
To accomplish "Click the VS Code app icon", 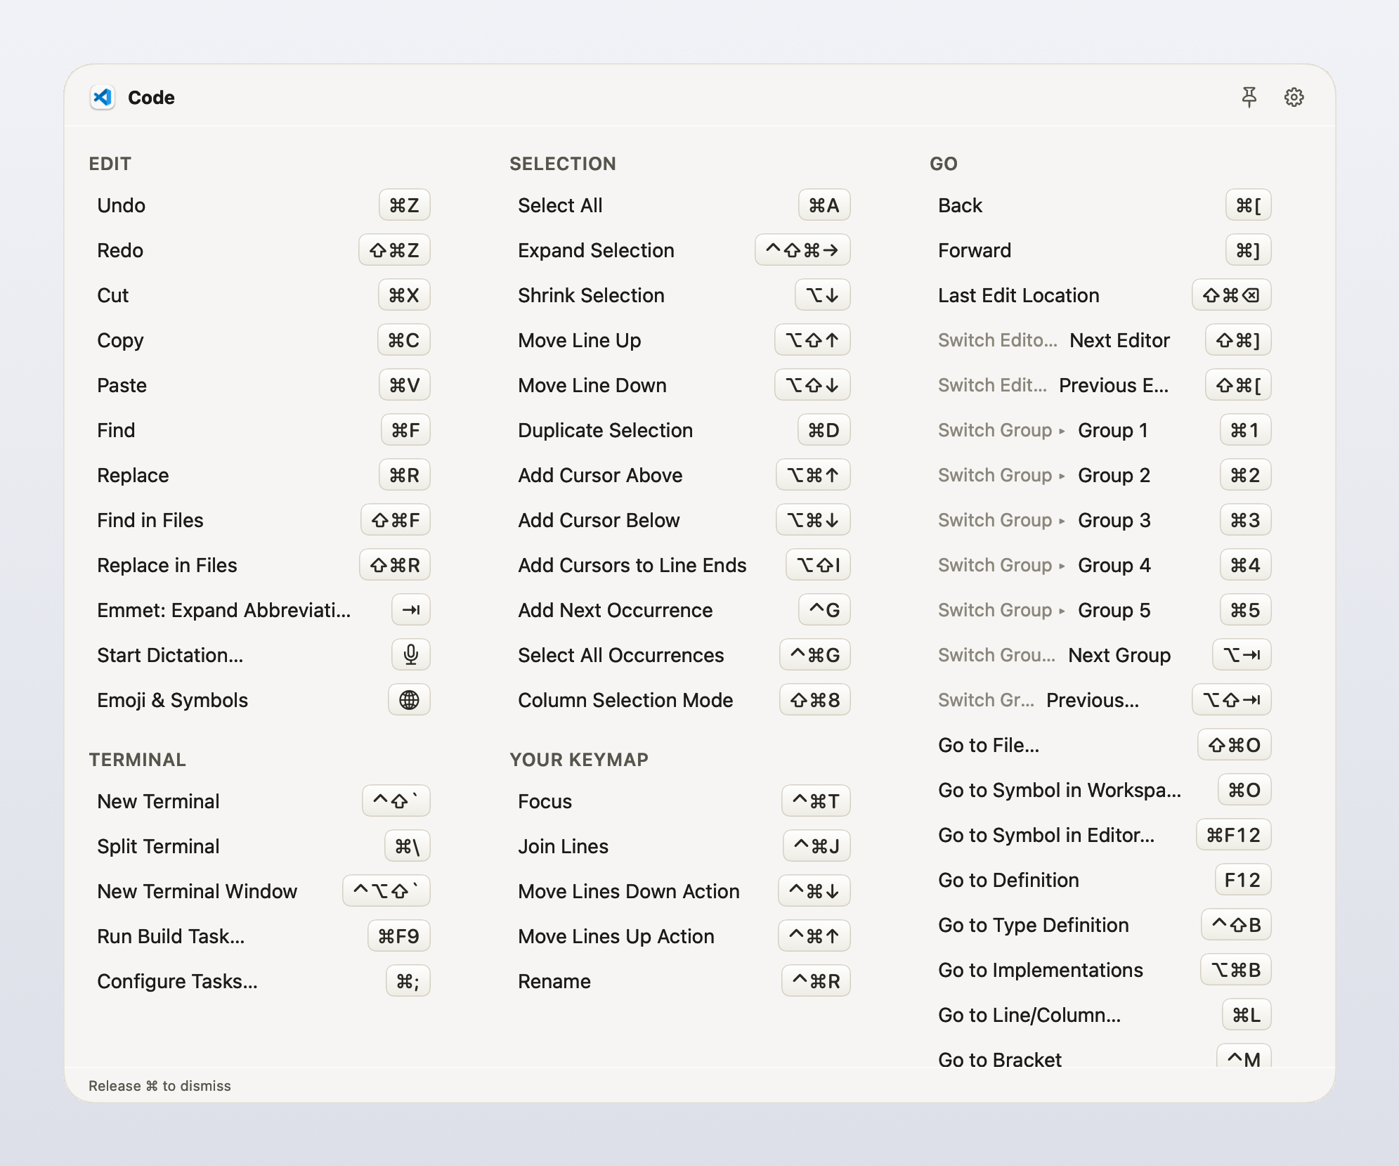I will (x=103, y=97).
